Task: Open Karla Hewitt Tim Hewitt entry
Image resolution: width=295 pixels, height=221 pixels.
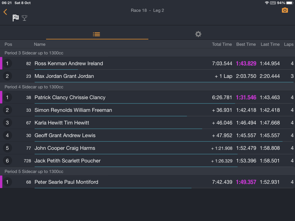Action: tap(147, 123)
